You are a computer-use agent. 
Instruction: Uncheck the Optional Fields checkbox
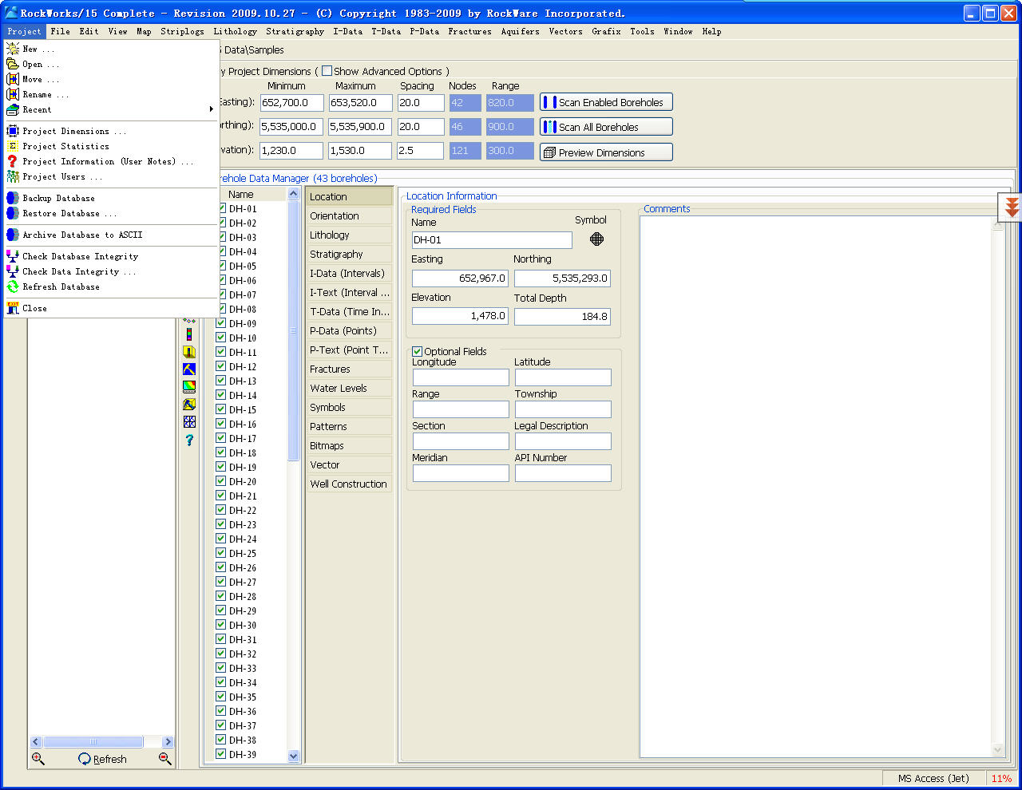coord(417,351)
